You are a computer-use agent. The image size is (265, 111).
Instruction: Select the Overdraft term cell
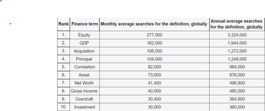[84, 99]
